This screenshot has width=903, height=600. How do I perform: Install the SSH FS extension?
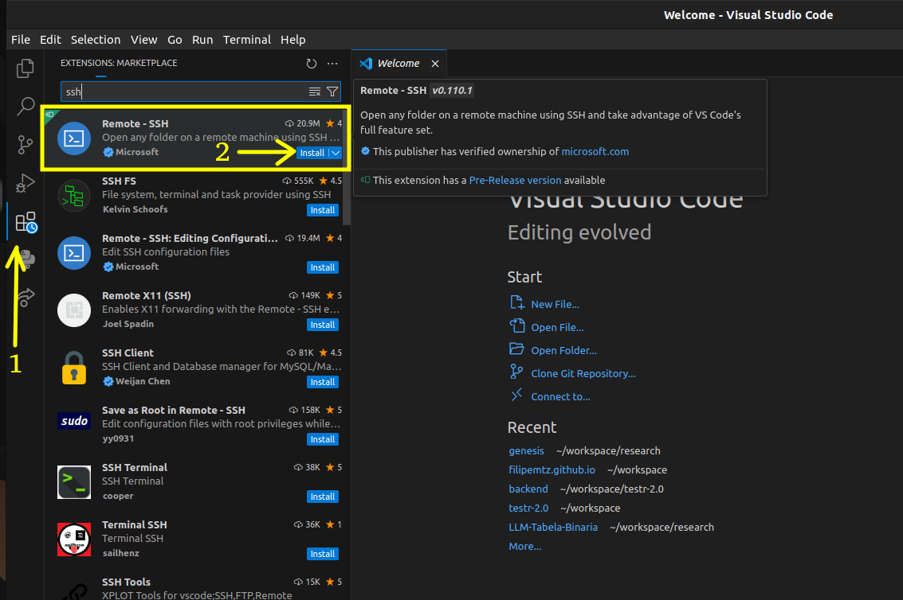click(x=323, y=210)
